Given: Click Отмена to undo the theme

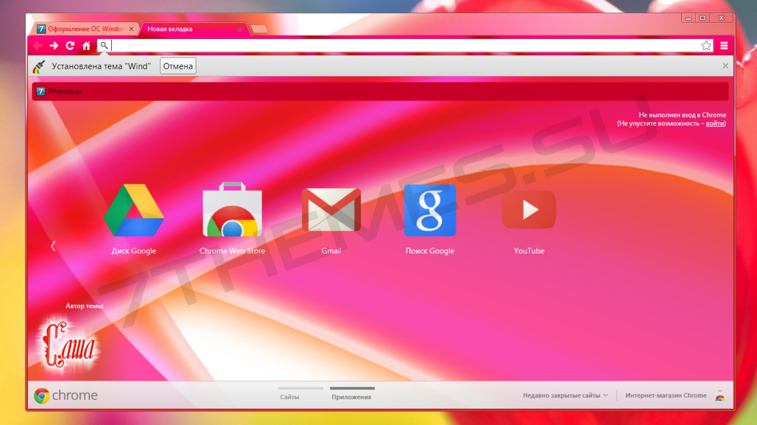Looking at the screenshot, I should (x=178, y=66).
